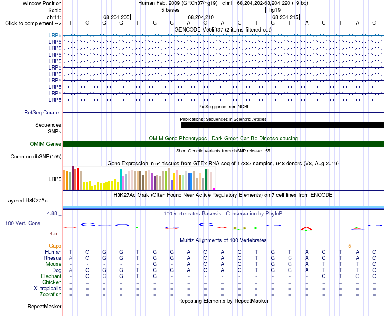Image resolution: width=384 pixels, height=316 pixels.
Task: Select the 'X_tropicalis' species label
Action: pyautogui.click(x=48, y=289)
